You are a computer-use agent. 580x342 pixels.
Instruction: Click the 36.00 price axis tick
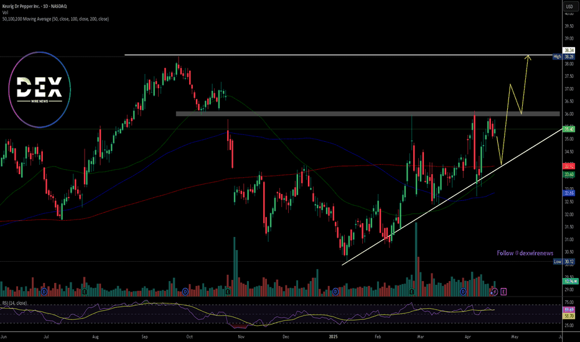569,114
